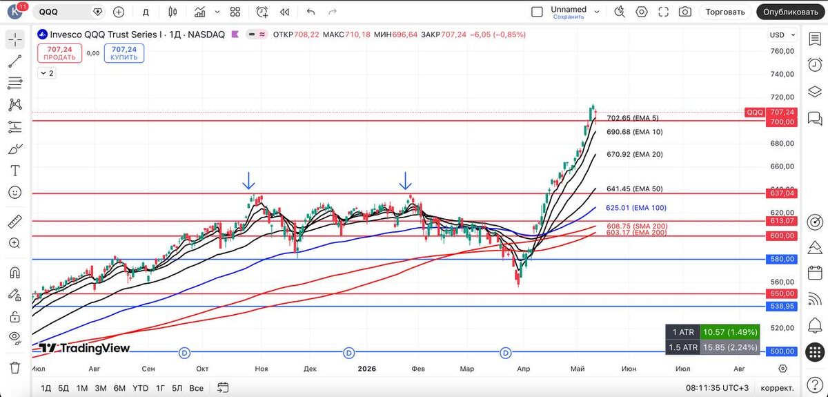Select the 3М date range tab
Viewport: 828px width, 397px height.
[x=101, y=388]
